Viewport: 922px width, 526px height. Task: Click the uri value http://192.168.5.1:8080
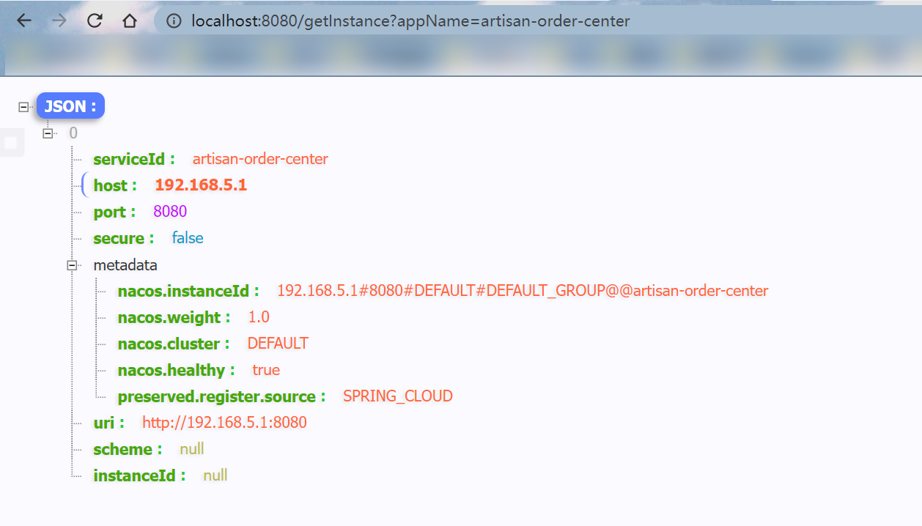point(224,423)
